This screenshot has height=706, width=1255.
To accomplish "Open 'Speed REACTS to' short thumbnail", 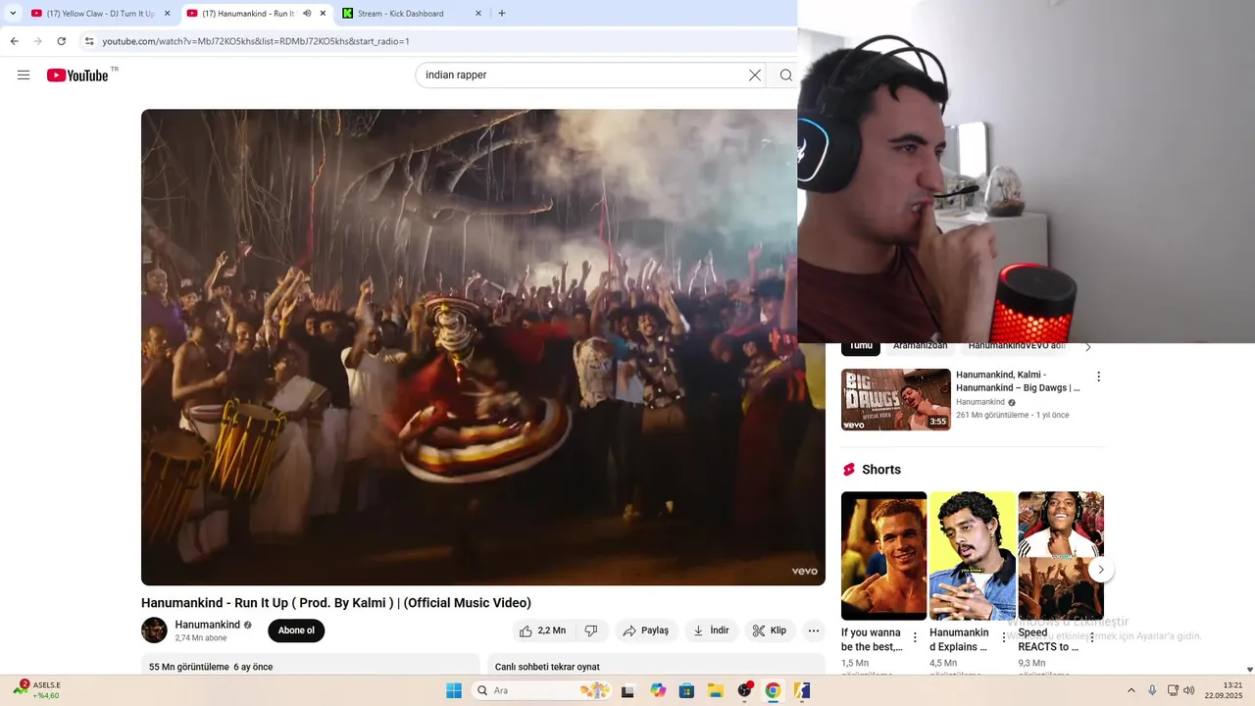I will pos(1061,555).
